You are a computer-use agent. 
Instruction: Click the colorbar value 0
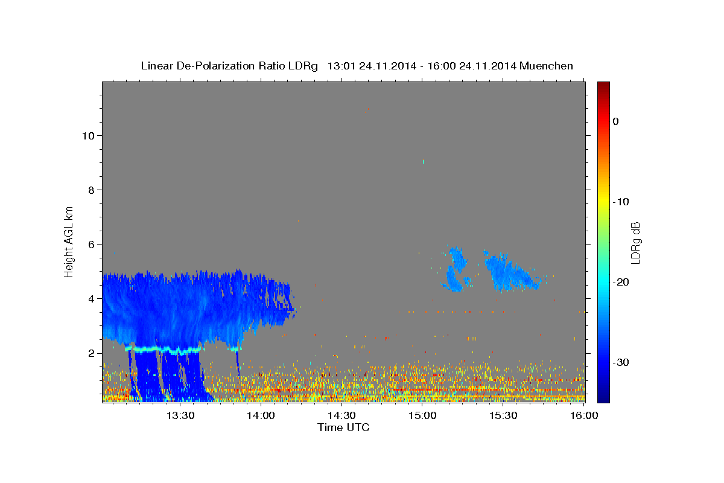[615, 121]
